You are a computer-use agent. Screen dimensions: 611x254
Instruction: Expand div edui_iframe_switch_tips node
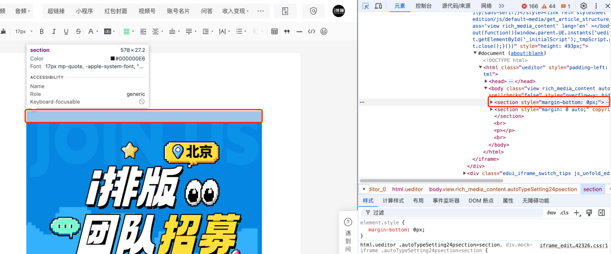tap(464, 173)
